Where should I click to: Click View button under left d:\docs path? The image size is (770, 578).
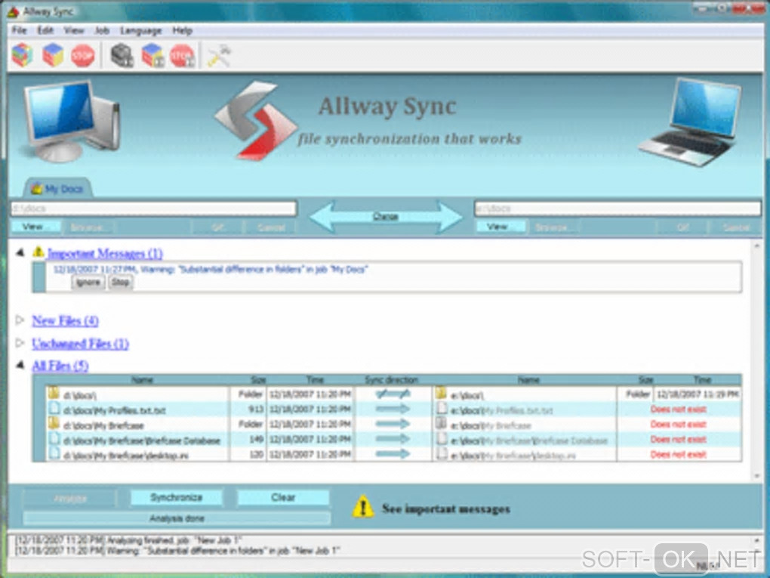(x=35, y=227)
